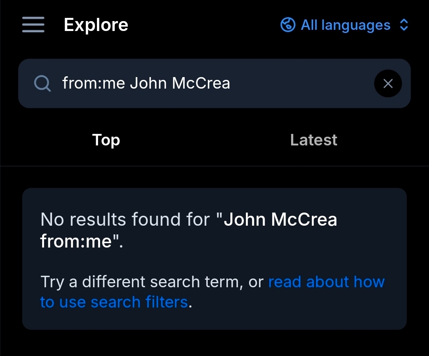Open the All languages dropdown label
429x356 pixels.
point(346,25)
